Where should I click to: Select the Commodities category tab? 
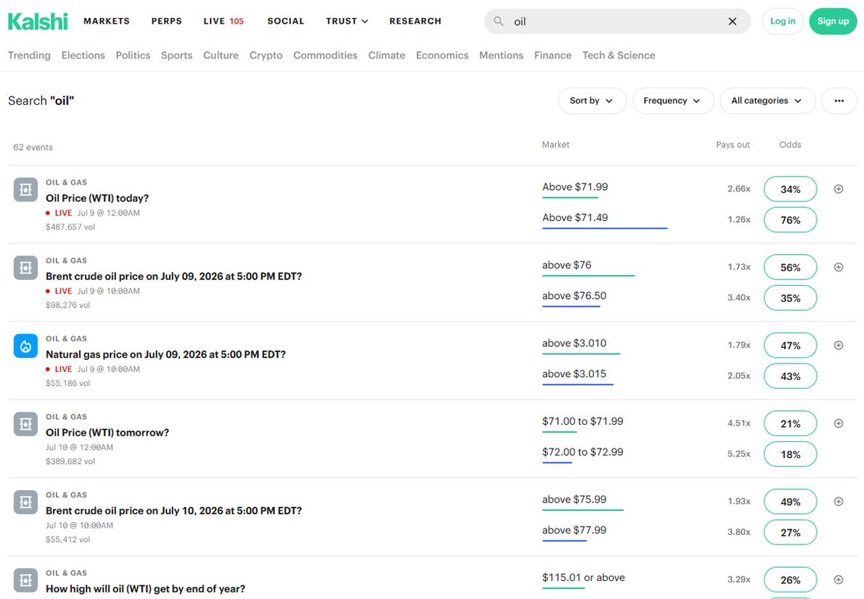coord(325,55)
